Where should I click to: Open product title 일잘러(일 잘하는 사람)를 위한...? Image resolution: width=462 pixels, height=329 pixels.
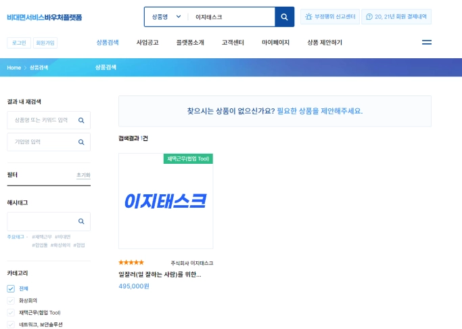(x=160, y=274)
